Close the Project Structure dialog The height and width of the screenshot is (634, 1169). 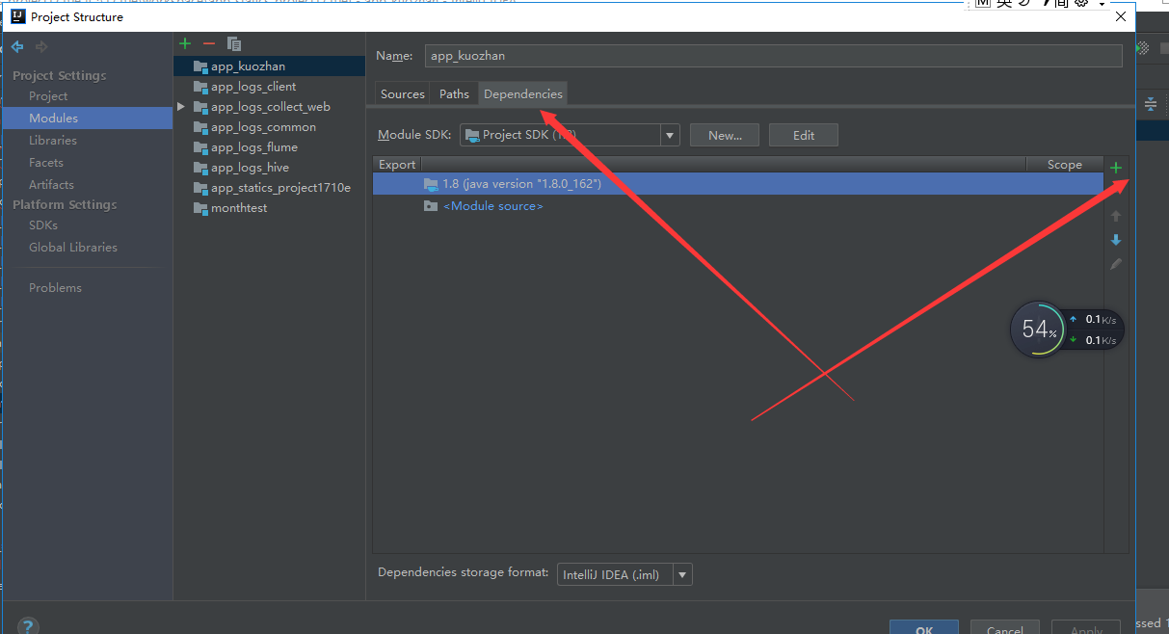[x=1120, y=15]
